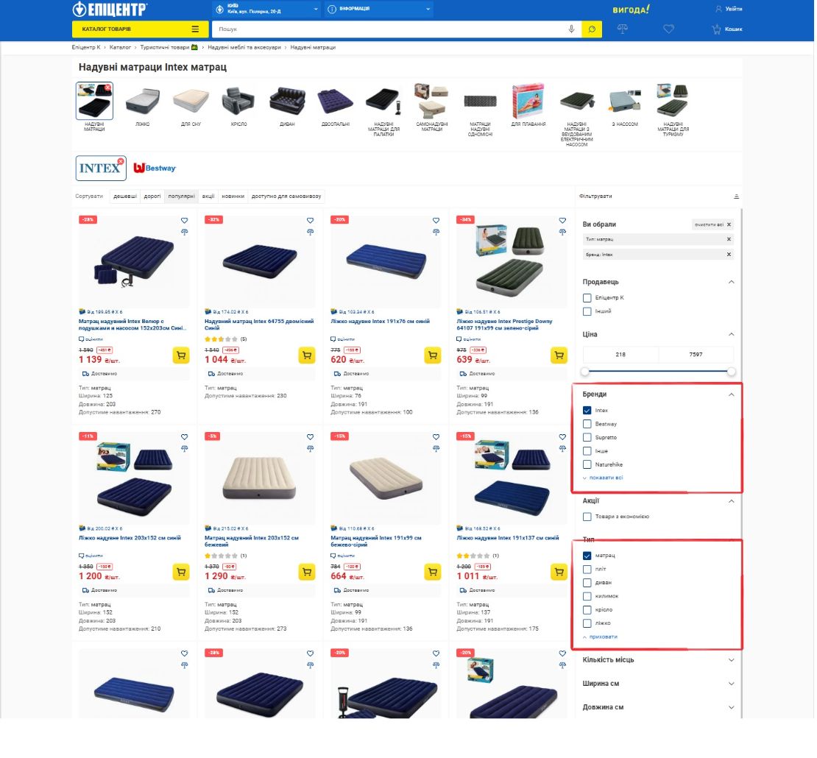This screenshot has width=817, height=758.
Task: Click the right price slider handle
Action: point(732,372)
